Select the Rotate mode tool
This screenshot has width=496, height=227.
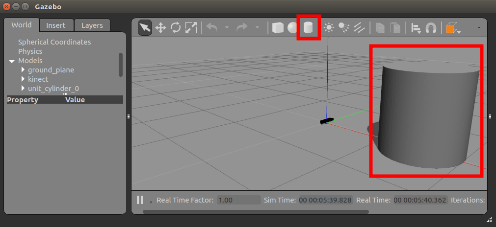click(x=176, y=28)
